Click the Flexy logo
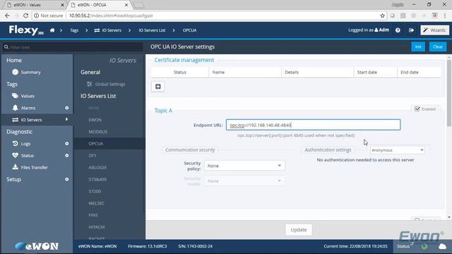452x254 pixels. pyautogui.click(x=26, y=30)
